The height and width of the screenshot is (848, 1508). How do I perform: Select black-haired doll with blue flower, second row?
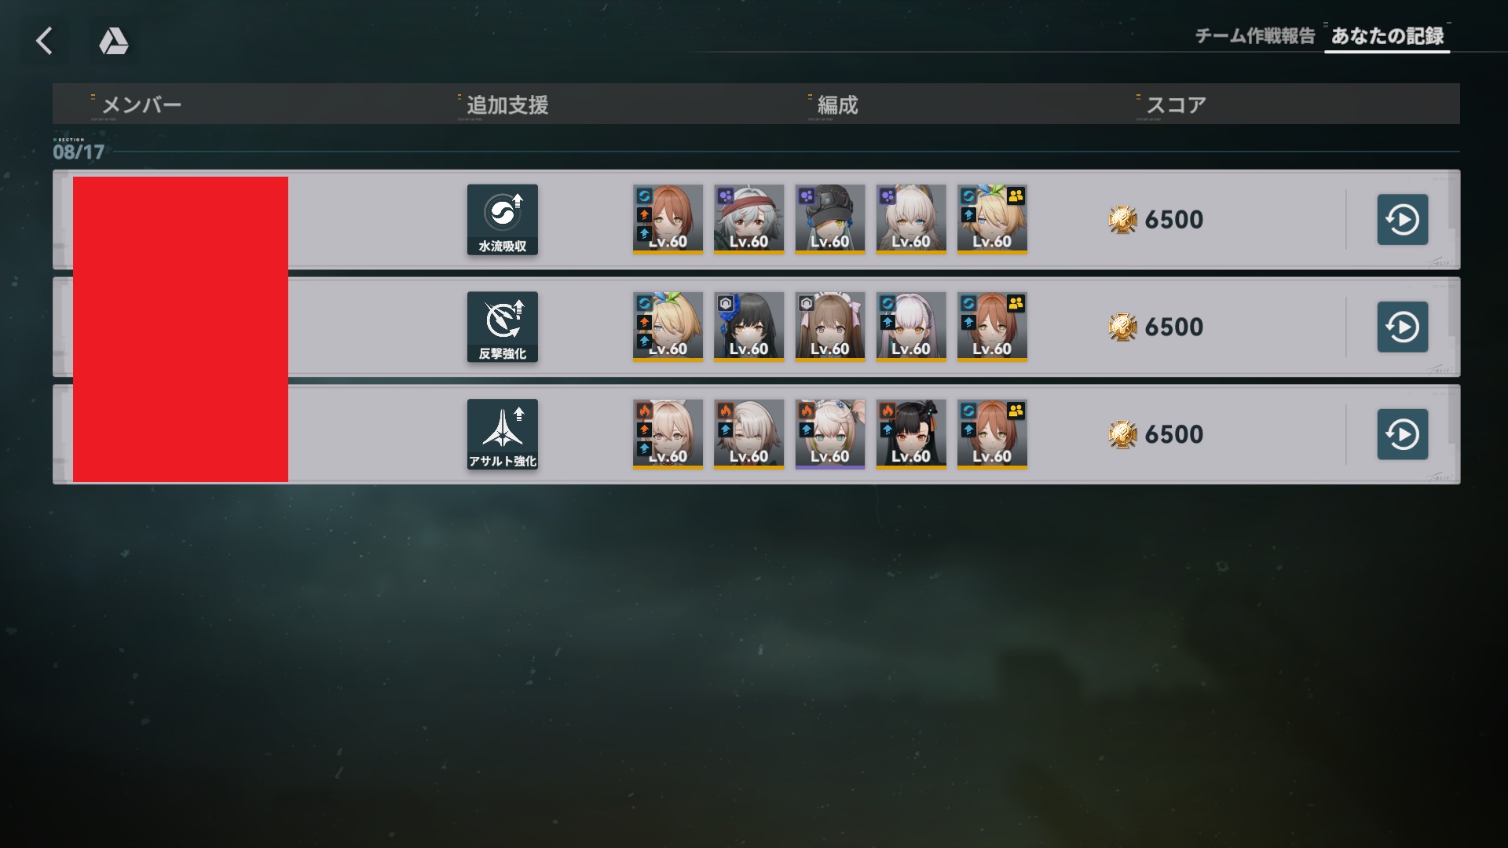[749, 327]
